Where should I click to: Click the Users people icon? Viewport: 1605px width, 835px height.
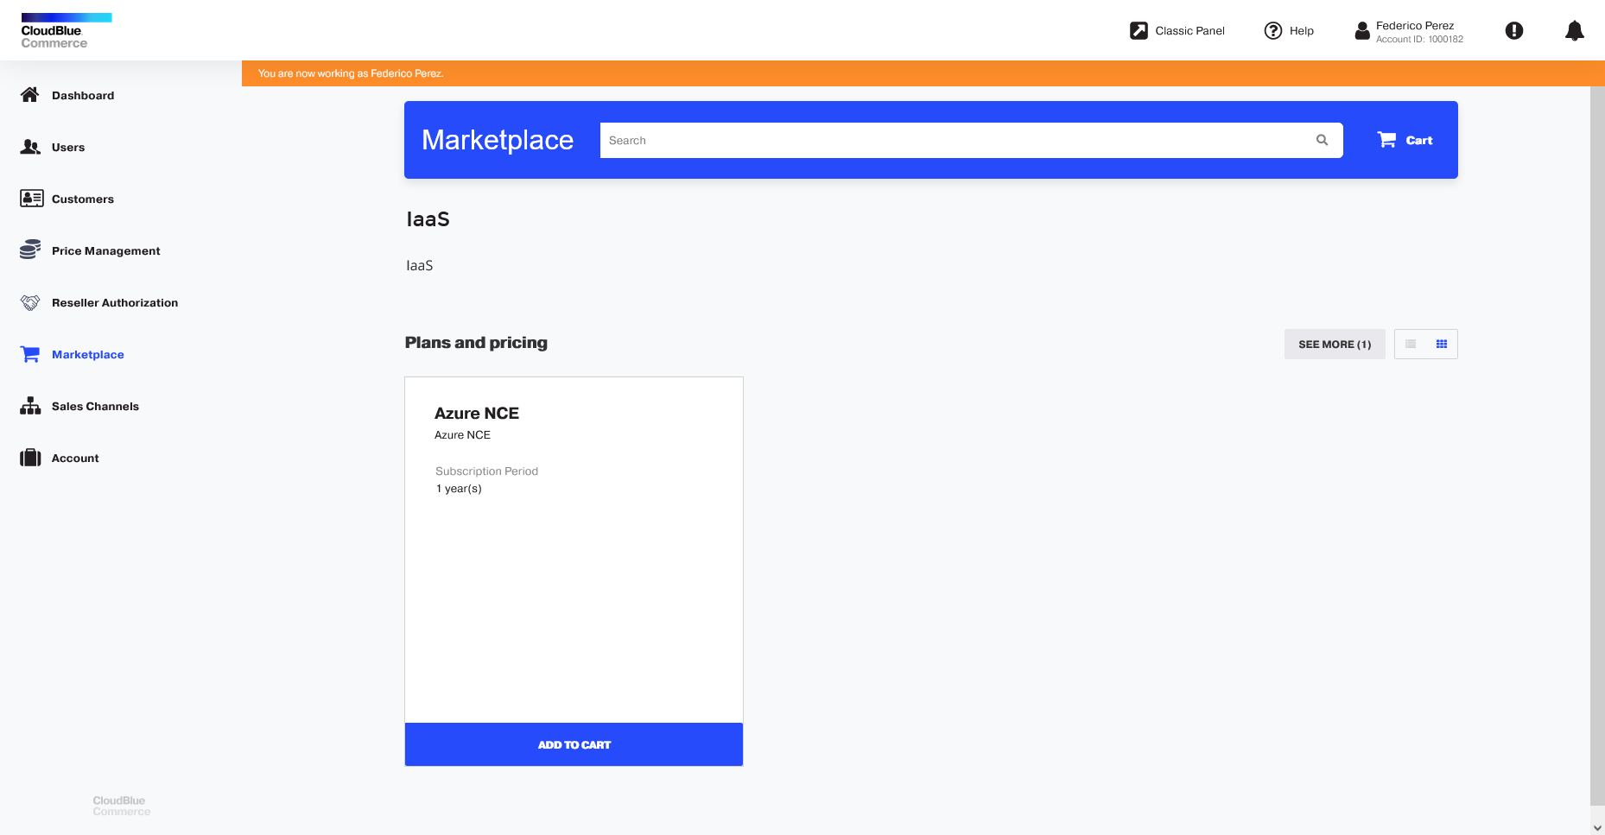30,147
